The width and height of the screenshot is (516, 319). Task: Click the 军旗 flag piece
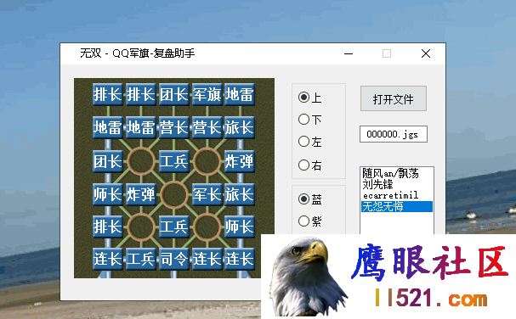[207, 95]
